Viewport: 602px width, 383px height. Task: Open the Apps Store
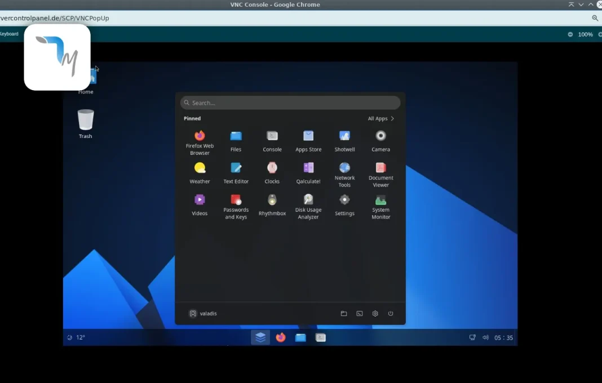(308, 142)
